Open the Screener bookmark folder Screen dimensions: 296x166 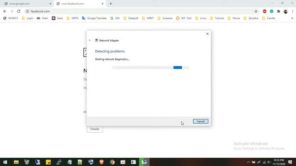click(x=165, y=18)
